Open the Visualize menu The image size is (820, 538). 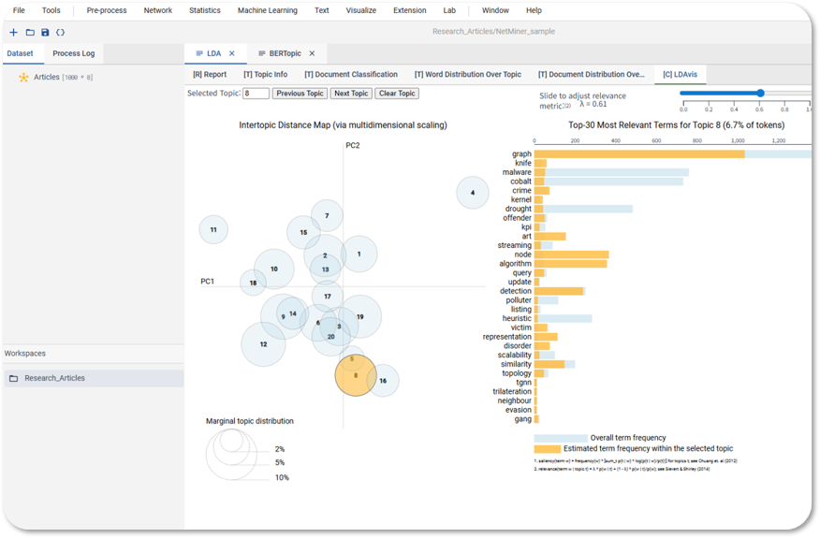coord(360,10)
